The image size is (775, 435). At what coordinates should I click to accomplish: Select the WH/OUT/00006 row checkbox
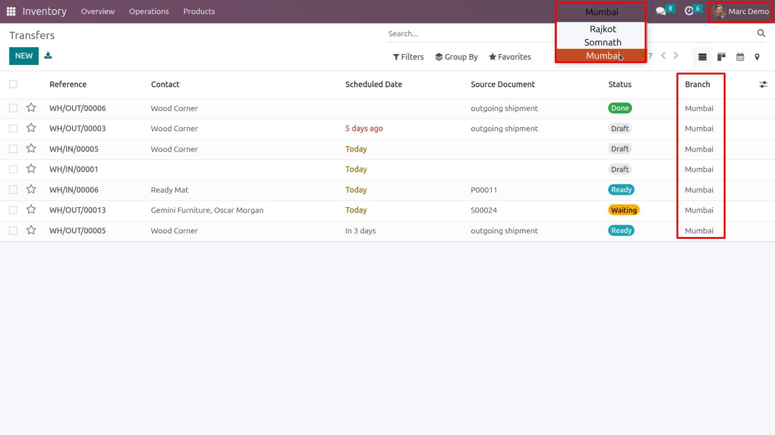(13, 108)
